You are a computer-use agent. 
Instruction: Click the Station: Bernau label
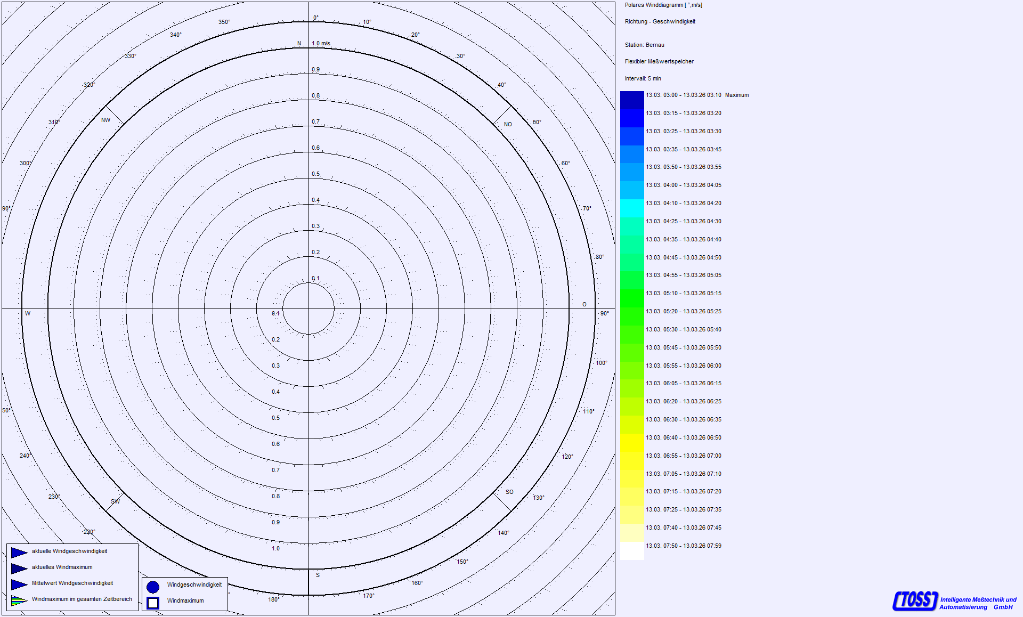click(x=644, y=45)
